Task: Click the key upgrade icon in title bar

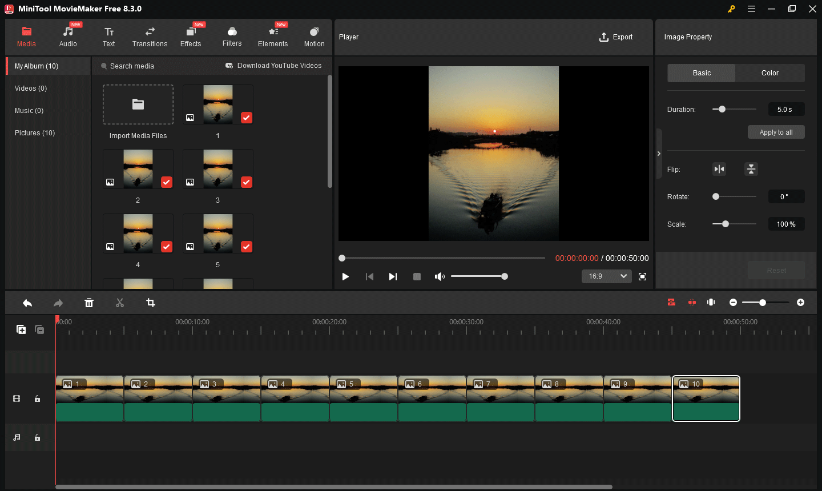Action: [731, 9]
